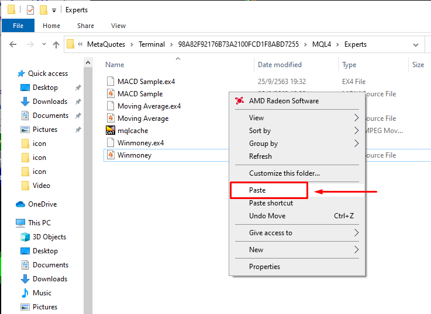Click MQL4 in the address path

pos(320,44)
